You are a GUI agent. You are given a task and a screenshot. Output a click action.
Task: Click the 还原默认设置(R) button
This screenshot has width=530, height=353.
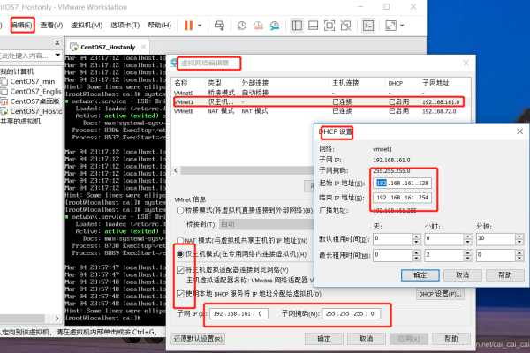(x=204, y=338)
